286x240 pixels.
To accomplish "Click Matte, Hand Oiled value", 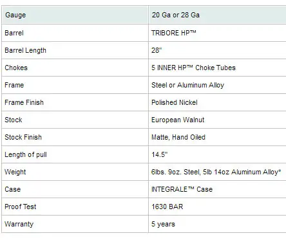I will click(178, 137).
